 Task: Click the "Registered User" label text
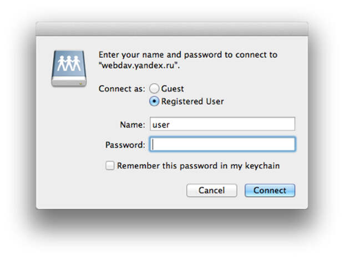193,101
